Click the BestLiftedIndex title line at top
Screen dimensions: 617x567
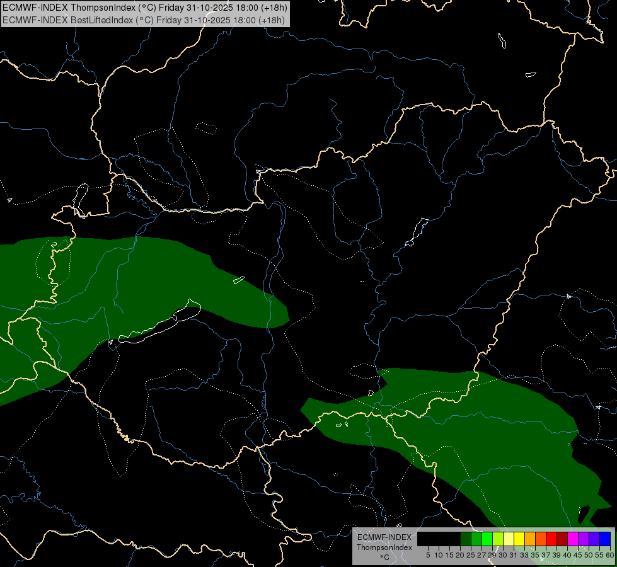(144, 20)
